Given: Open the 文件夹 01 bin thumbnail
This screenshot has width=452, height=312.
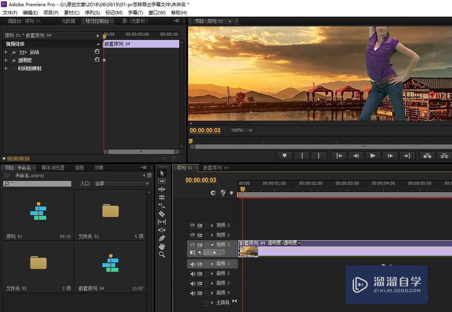Looking at the screenshot, I should tap(110, 211).
